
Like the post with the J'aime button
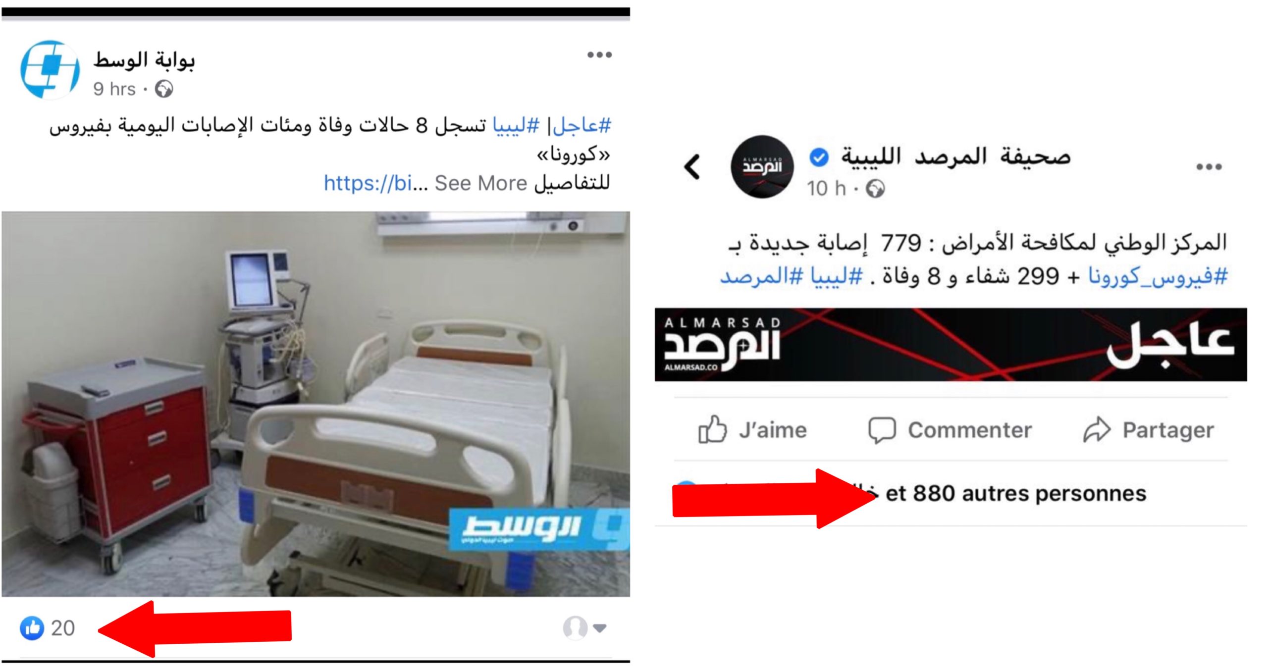[x=753, y=430]
